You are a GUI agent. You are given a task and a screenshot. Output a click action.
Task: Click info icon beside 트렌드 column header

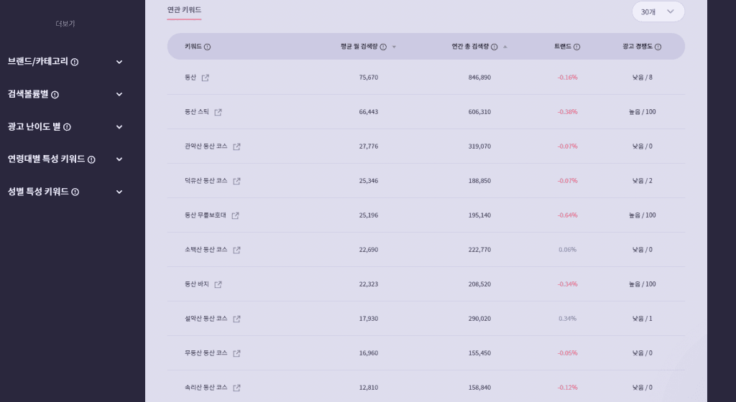pyautogui.click(x=577, y=47)
